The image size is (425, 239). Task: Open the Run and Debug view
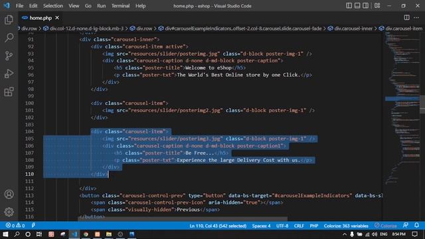click(x=9, y=74)
